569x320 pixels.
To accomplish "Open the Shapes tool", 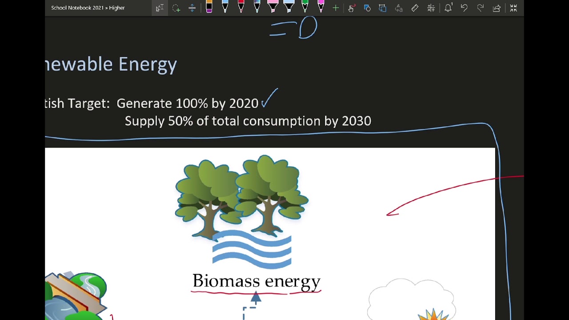I will 367,8.
